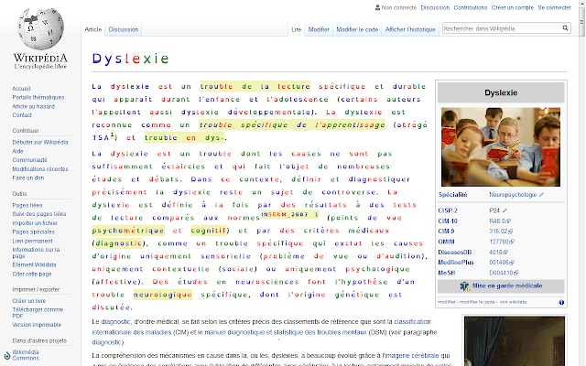This screenshot has height=366, width=586.
Task: Select the Lire tab
Action: click(296, 29)
